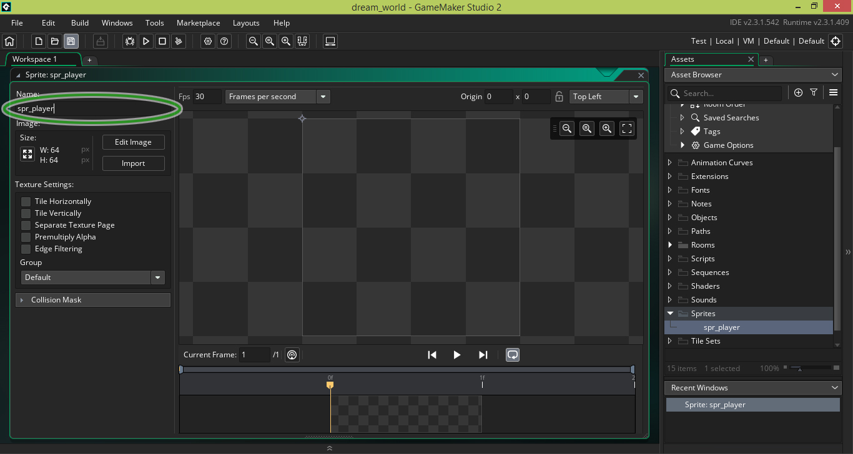Open the Asset Browser create asset plus icon
This screenshot has width=853, height=454.
(798, 92)
